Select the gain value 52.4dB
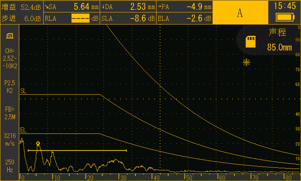This screenshot has height=181, width=301. point(31,7)
